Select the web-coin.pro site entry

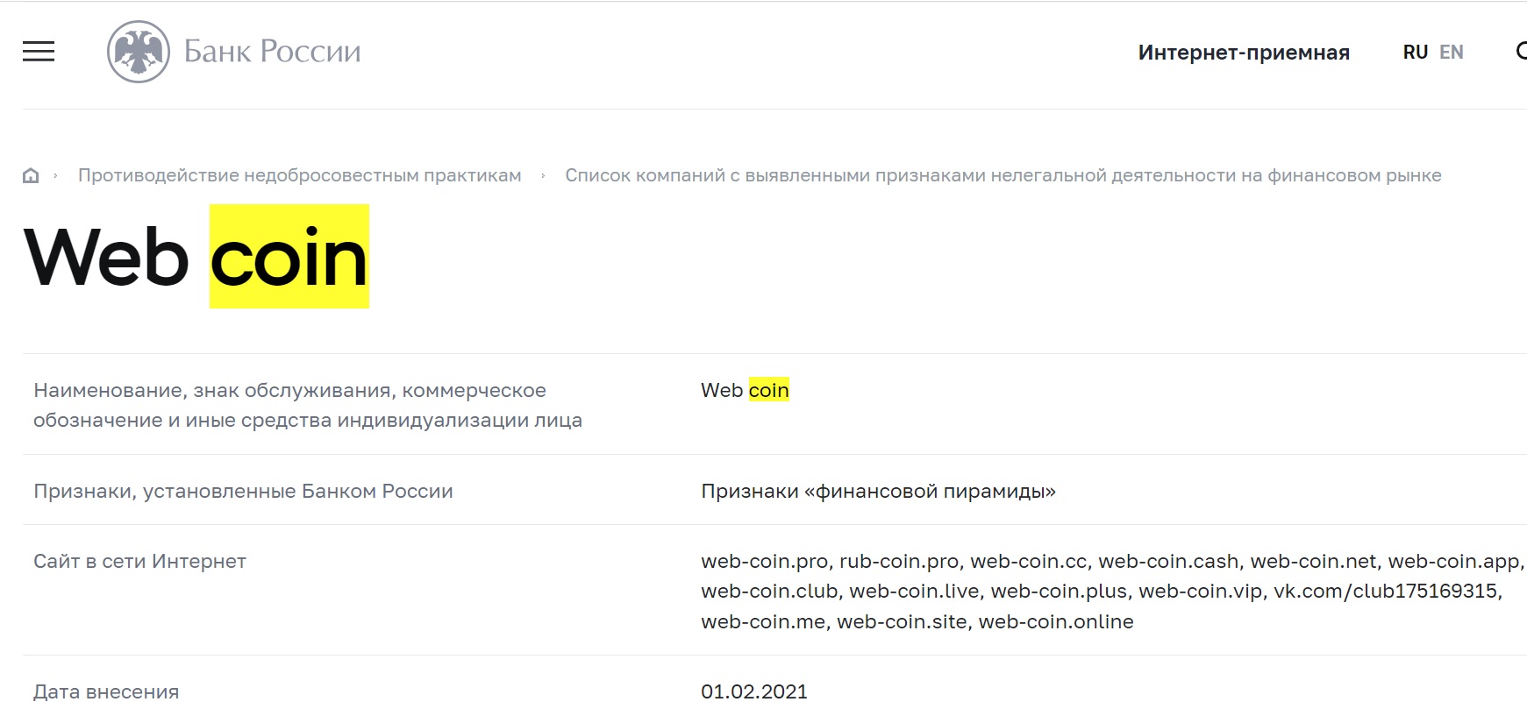click(765, 561)
